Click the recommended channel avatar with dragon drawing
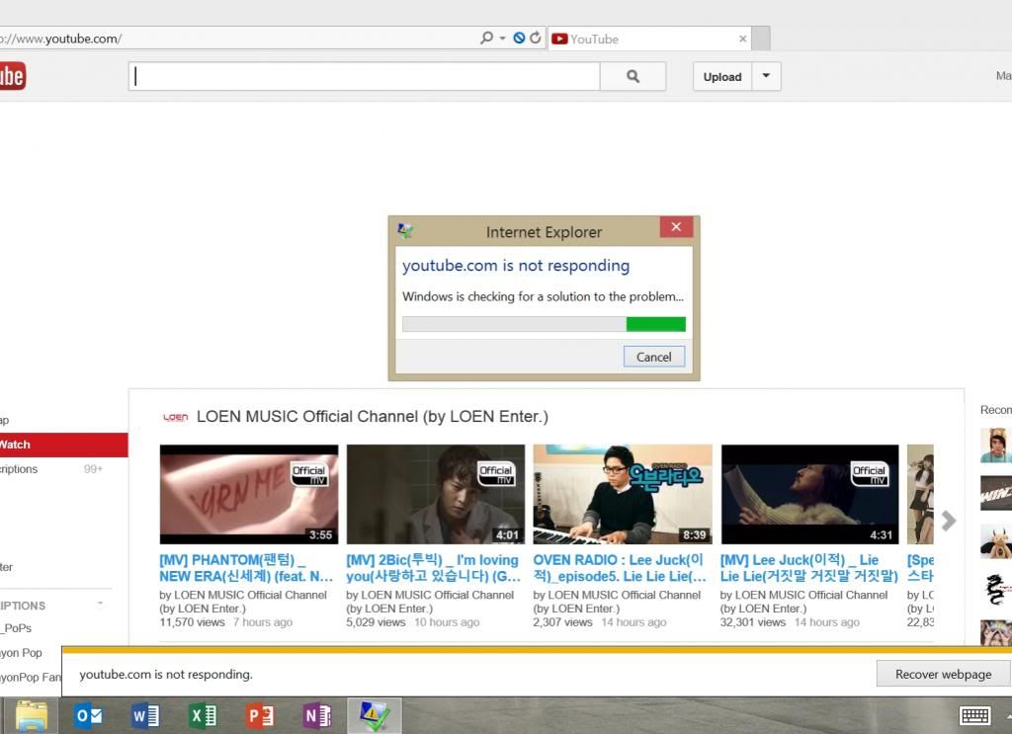The image size is (1012, 734). 996,590
